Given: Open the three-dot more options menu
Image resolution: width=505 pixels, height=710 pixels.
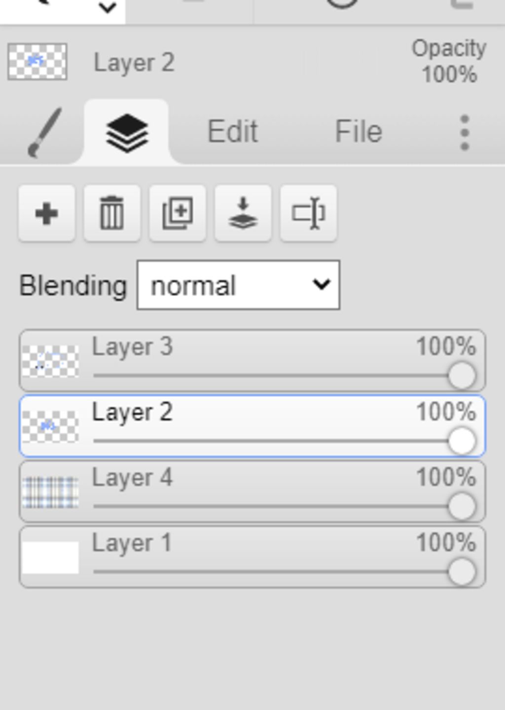Looking at the screenshot, I should 465,133.
